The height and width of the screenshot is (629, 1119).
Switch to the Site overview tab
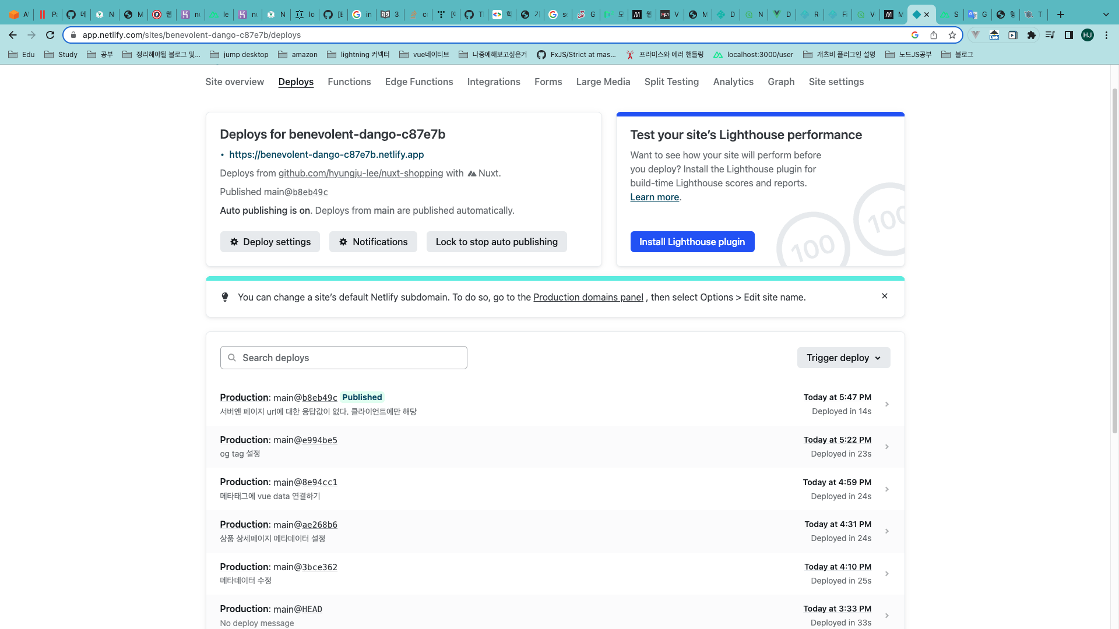coord(234,82)
